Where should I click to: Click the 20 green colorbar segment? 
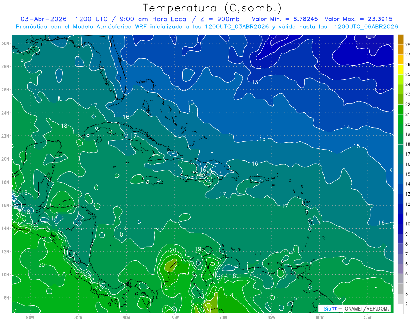401,119
